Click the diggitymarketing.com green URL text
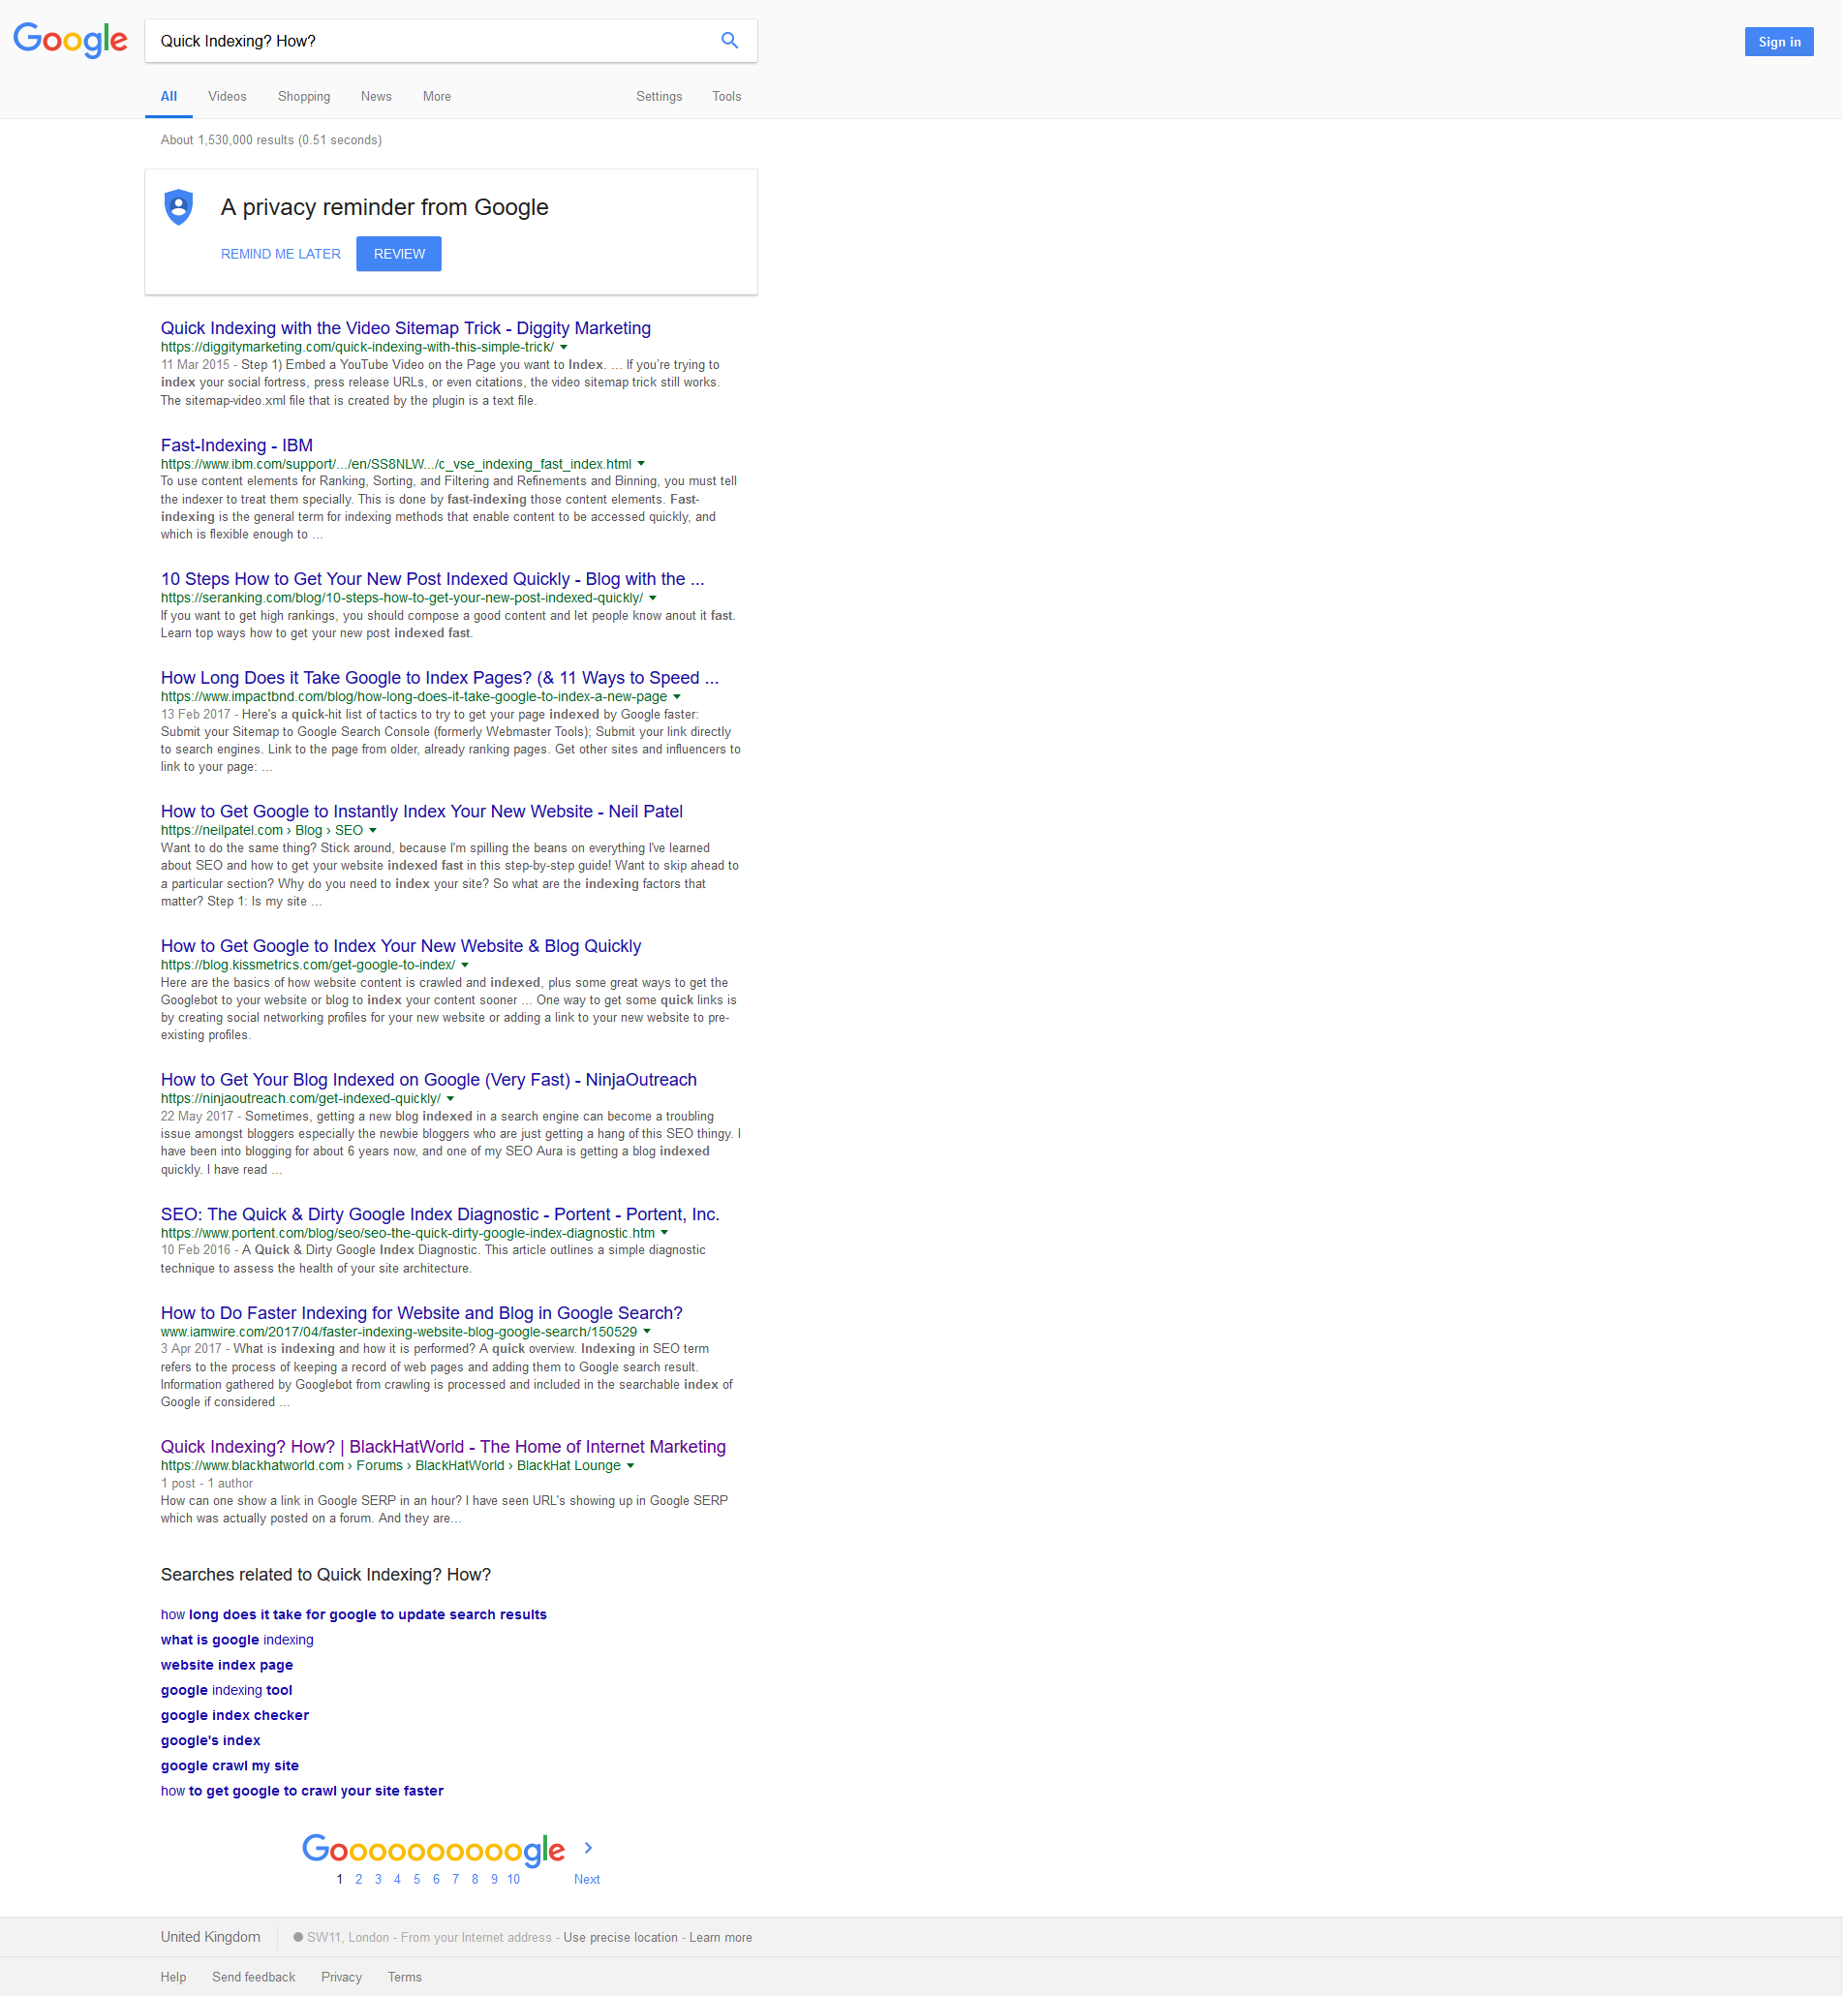This screenshot has height=1996, width=1843. tap(357, 347)
